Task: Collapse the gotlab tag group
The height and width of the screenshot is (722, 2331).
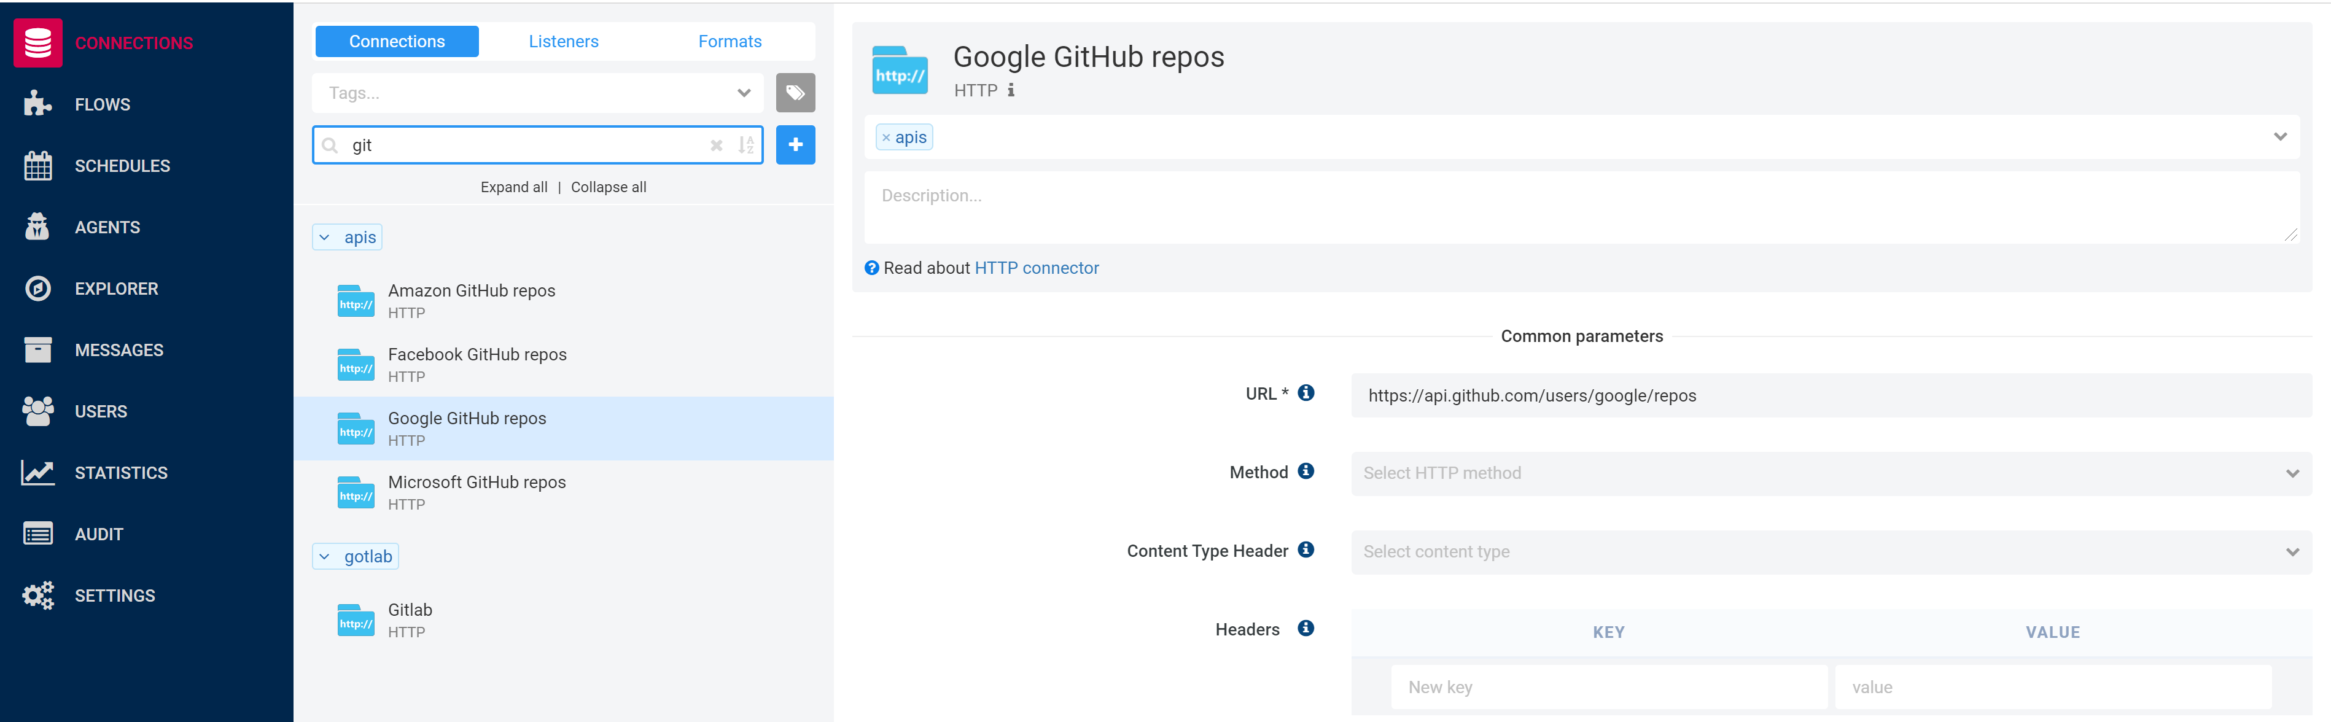Action: coord(325,556)
